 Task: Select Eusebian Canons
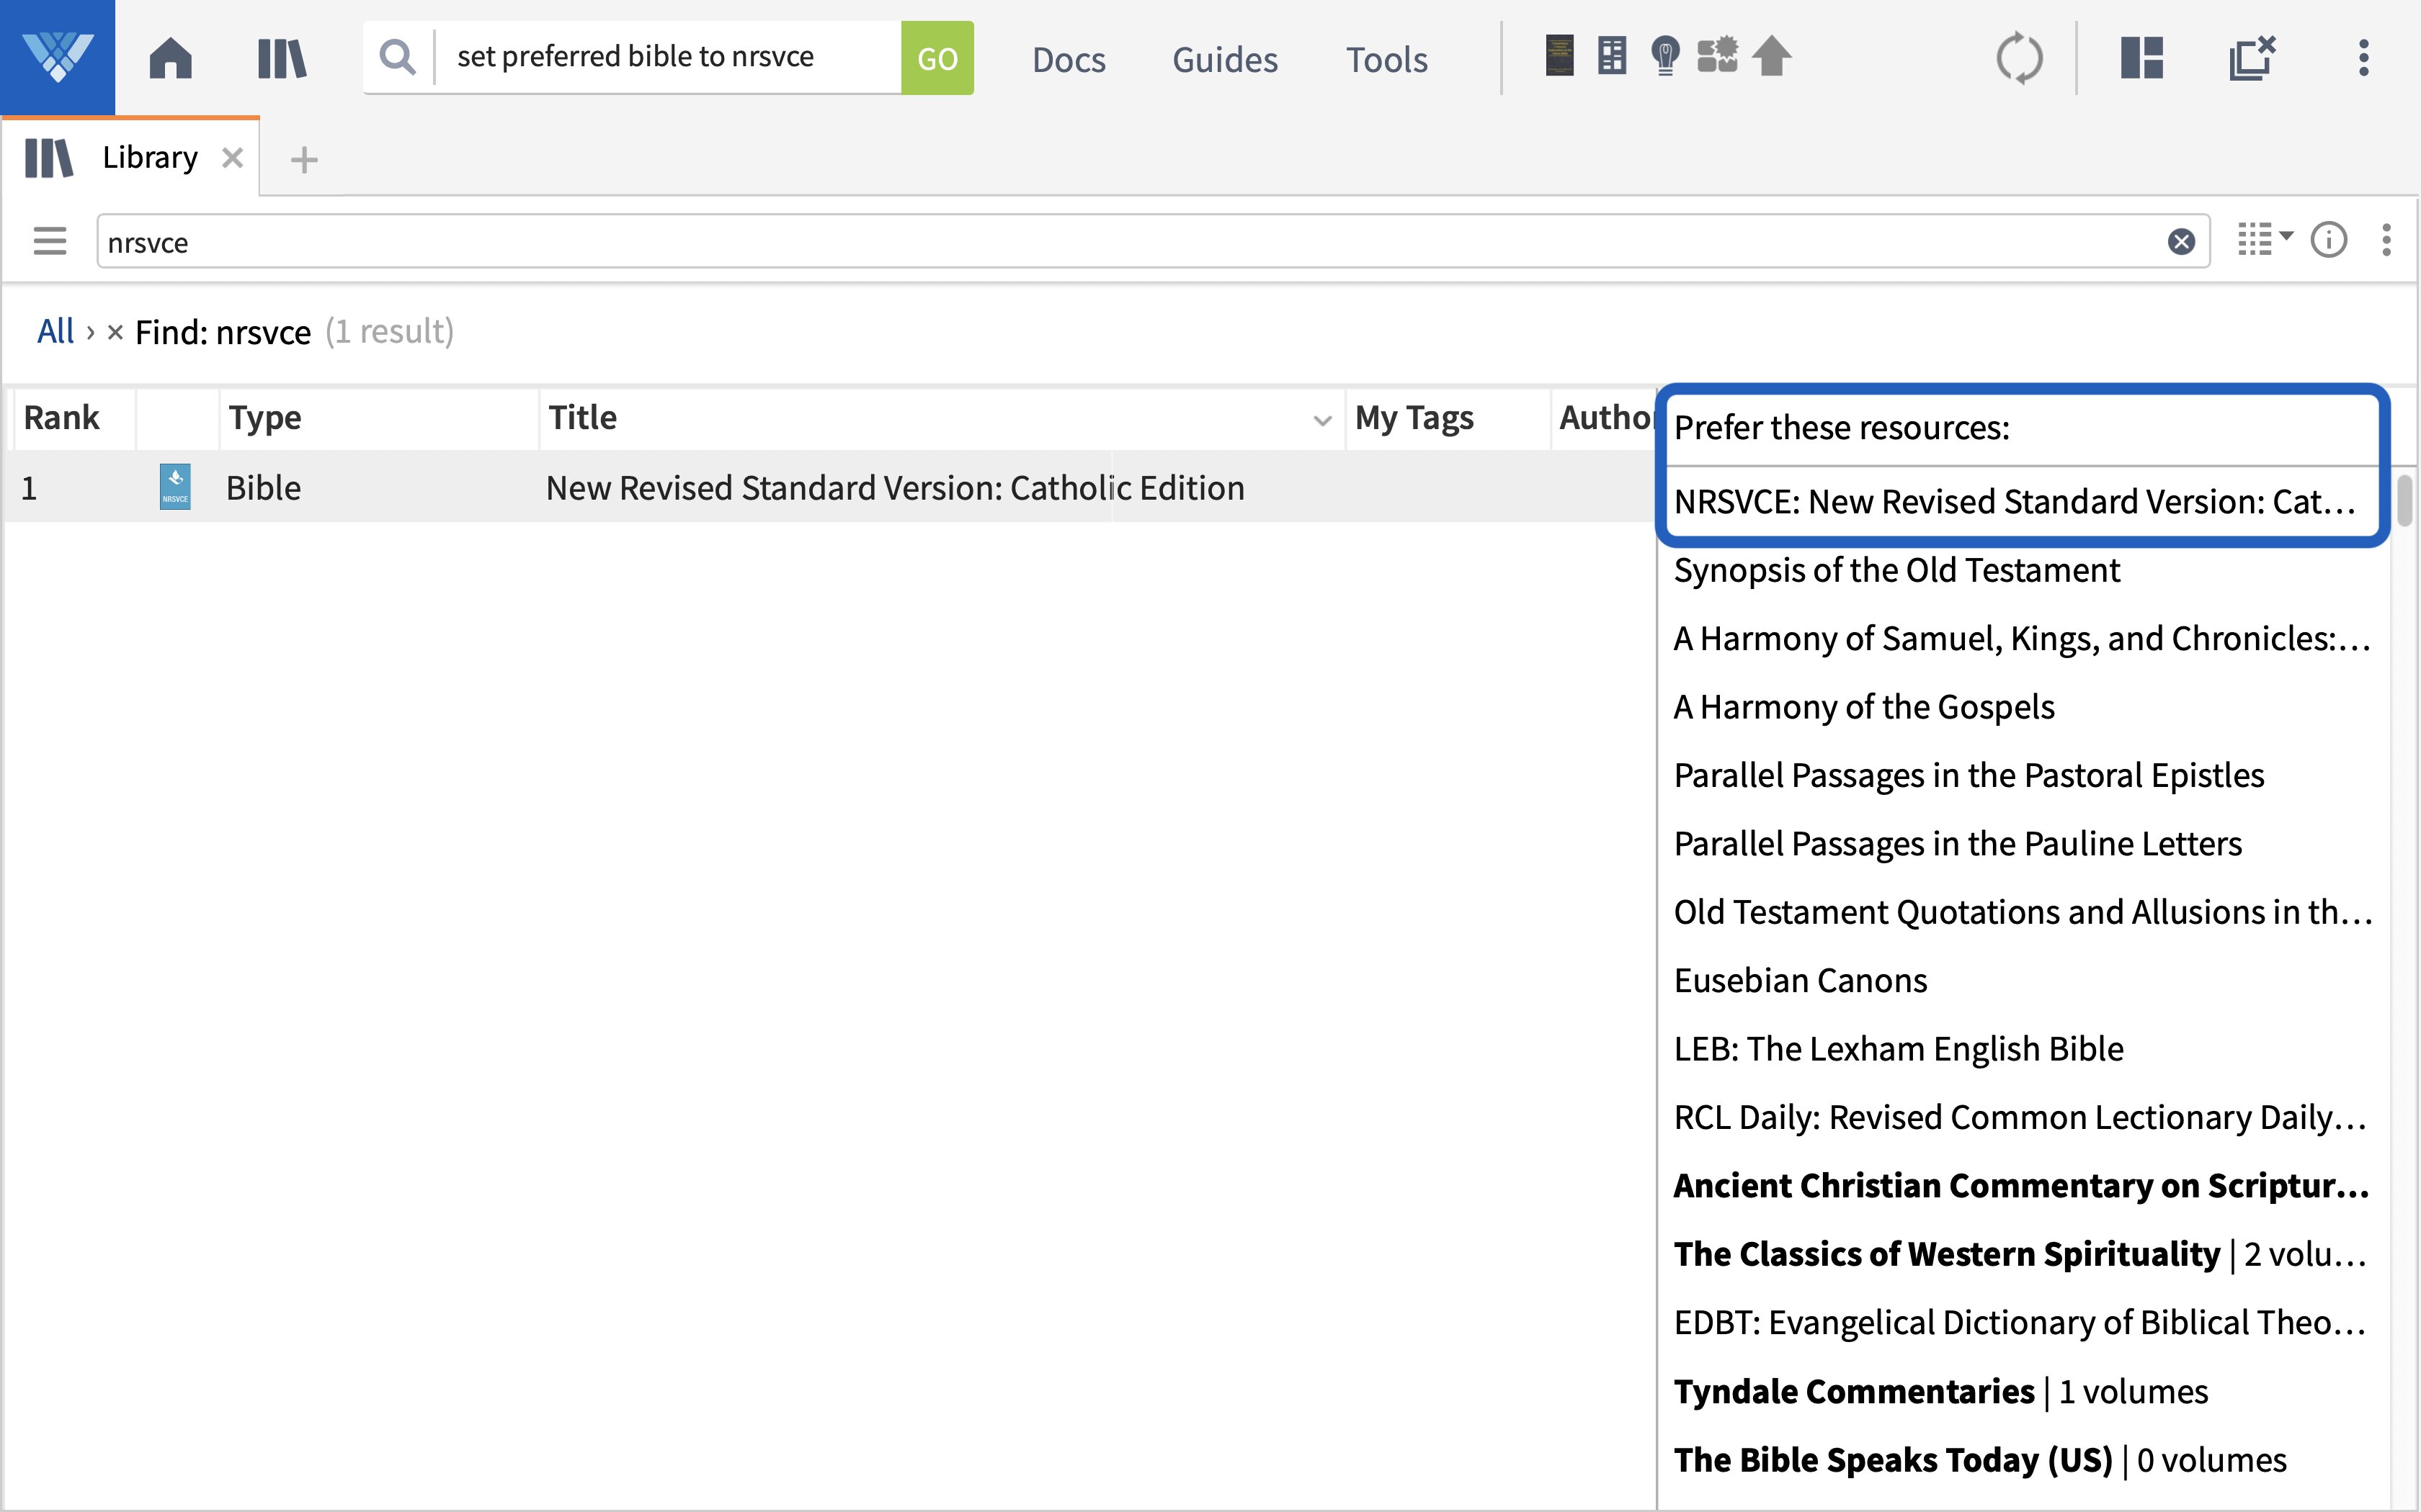click(x=1801, y=980)
